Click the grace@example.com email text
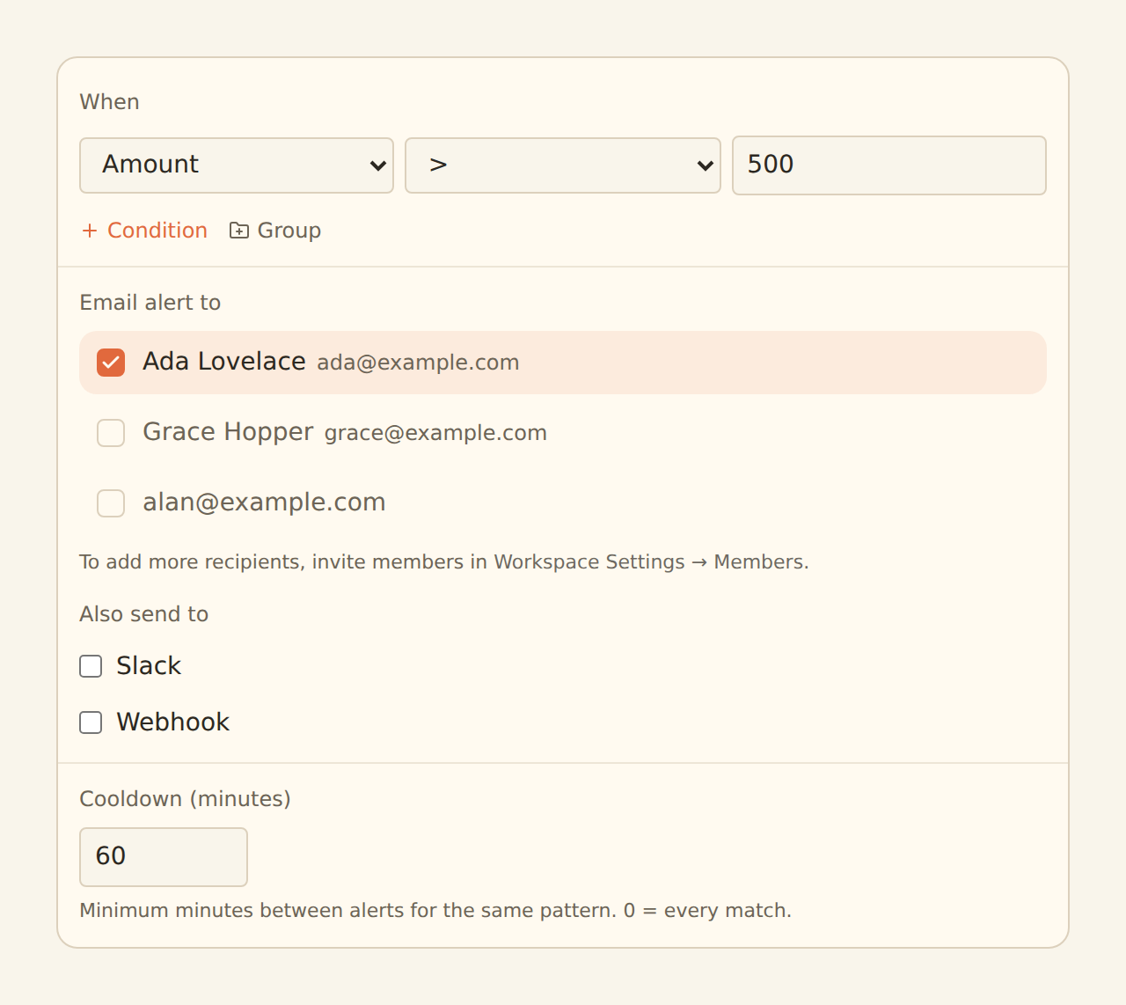This screenshot has height=1005, width=1126. [x=435, y=433]
